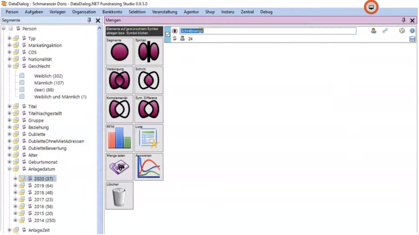Select the 2018 (48) tree item

tap(43, 192)
